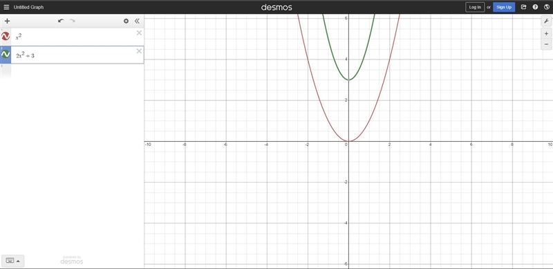Click the Sign Up button
The image size is (553, 269).
point(504,7)
